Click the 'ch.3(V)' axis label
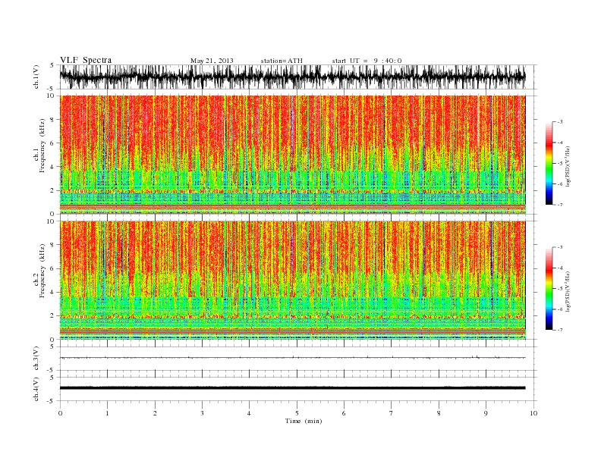Image resolution: width=601 pixels, height=464 pixels. point(36,359)
